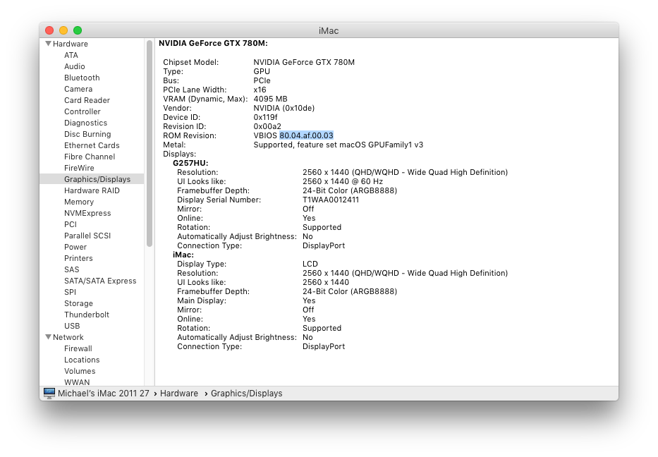Click the PCIe Lane Width value x16
658x457 pixels.
pos(260,90)
